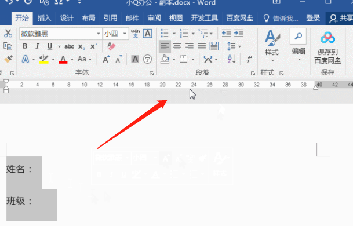
Task: Click Sort A-Z icon
Action: (x=231, y=59)
